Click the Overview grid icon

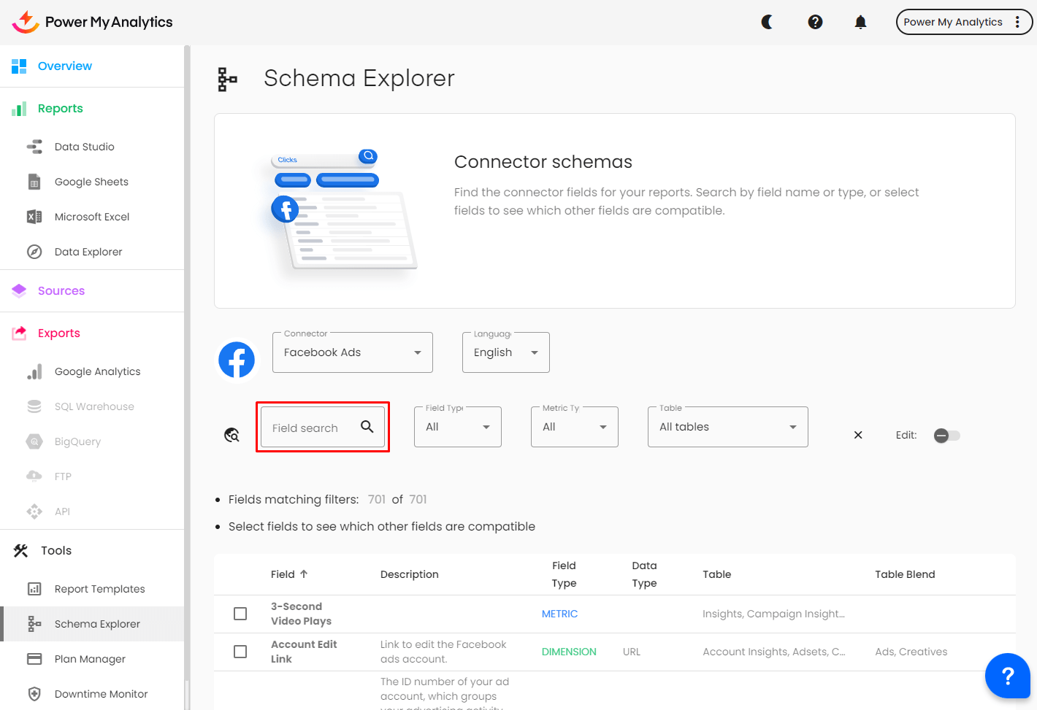coord(19,66)
